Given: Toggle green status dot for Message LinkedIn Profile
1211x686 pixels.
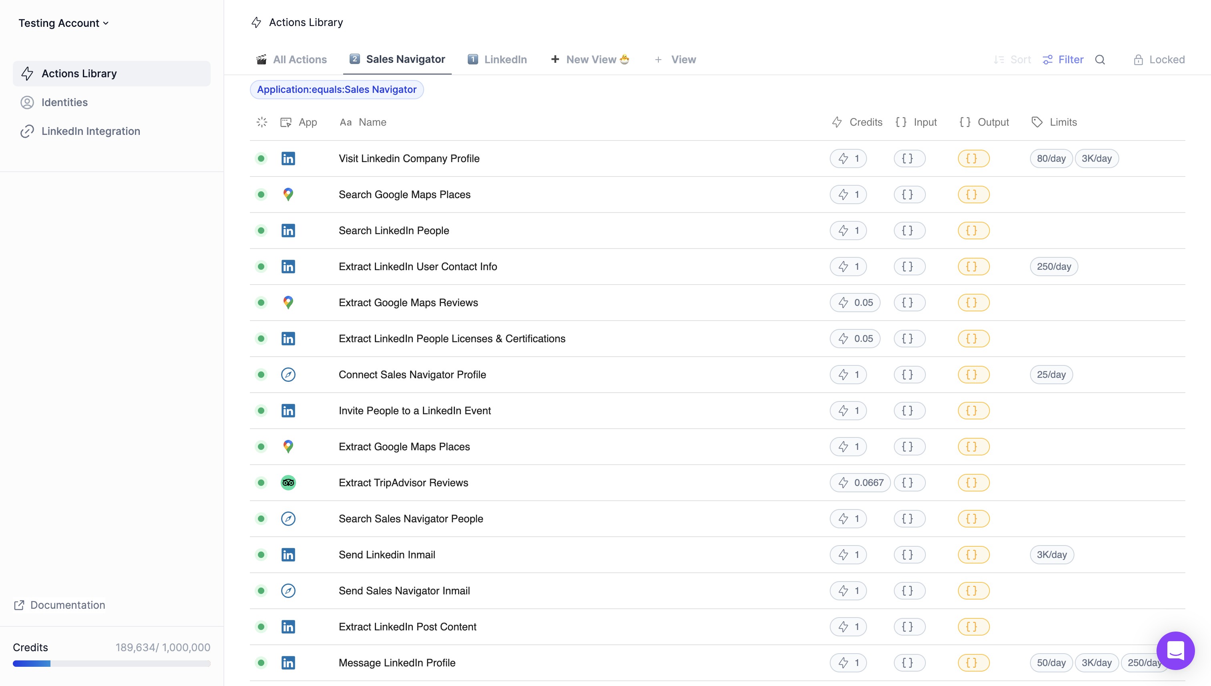Looking at the screenshot, I should pyautogui.click(x=261, y=663).
